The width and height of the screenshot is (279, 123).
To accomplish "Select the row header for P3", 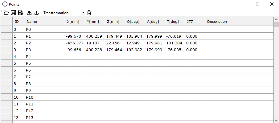I will tap(6, 50).
